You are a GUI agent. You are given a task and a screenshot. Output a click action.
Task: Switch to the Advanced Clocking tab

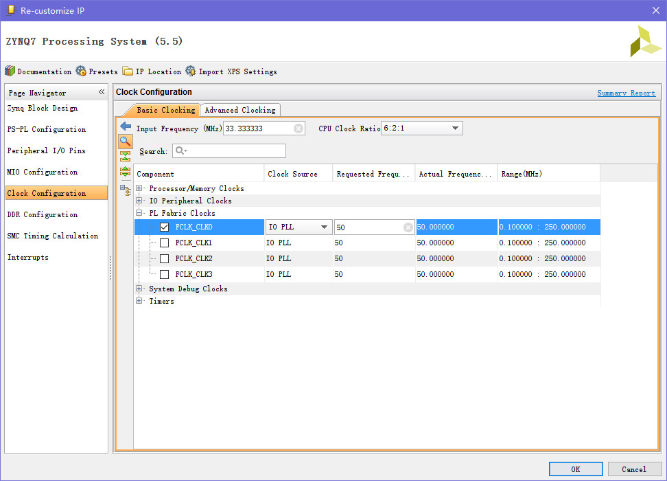point(240,110)
